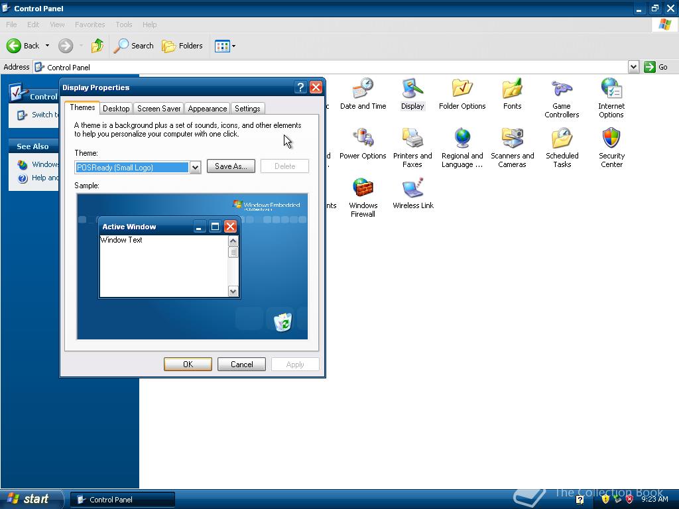Image resolution: width=679 pixels, height=509 pixels.
Task: Click Cancel in Display Properties
Action: (x=241, y=365)
